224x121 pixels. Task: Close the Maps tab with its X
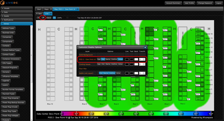pos(51,9)
